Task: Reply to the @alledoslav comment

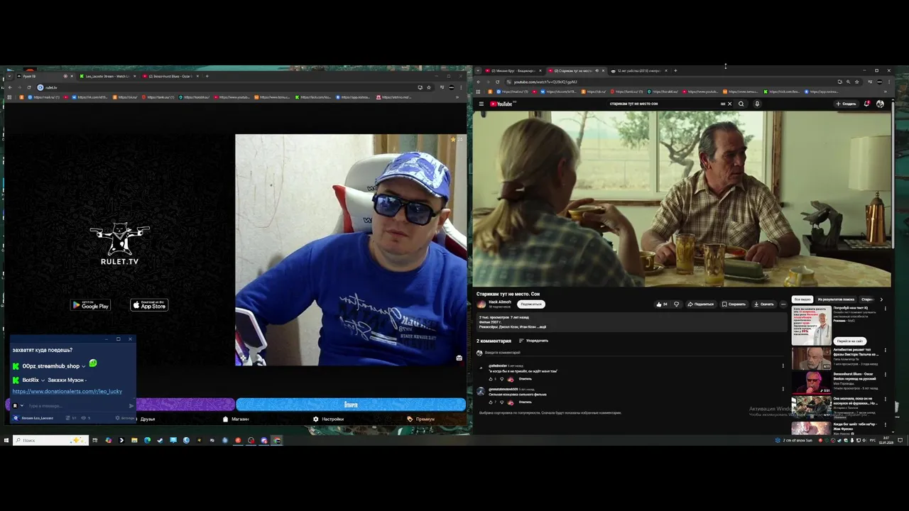Action: point(525,379)
